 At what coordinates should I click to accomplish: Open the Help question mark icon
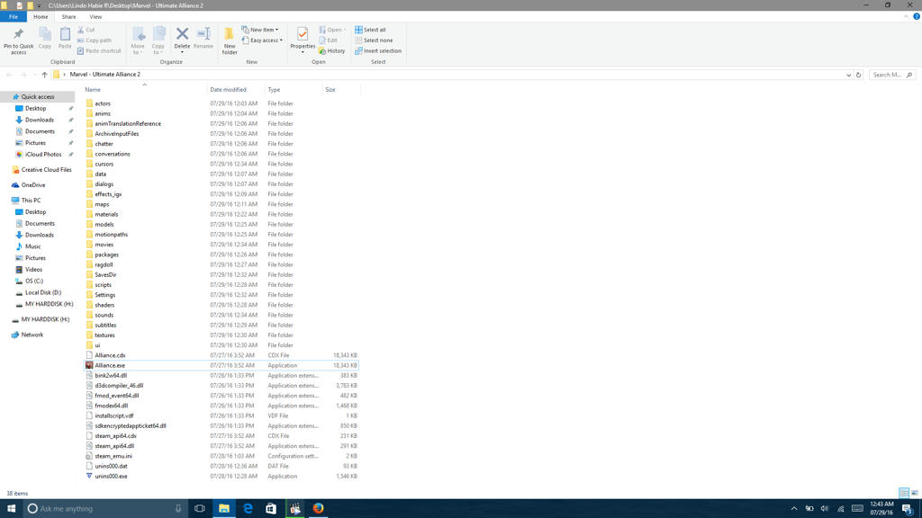[x=916, y=17]
